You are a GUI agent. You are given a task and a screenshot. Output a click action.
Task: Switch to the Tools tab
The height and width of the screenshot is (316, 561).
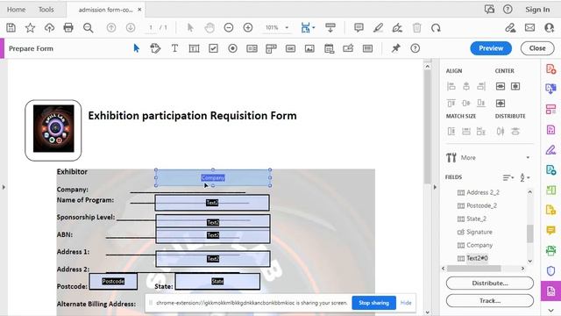coord(46,10)
